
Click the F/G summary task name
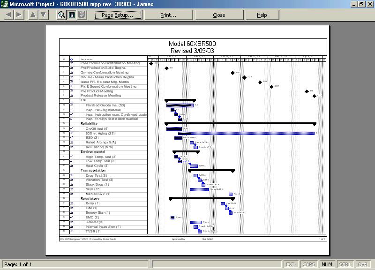tap(83, 100)
